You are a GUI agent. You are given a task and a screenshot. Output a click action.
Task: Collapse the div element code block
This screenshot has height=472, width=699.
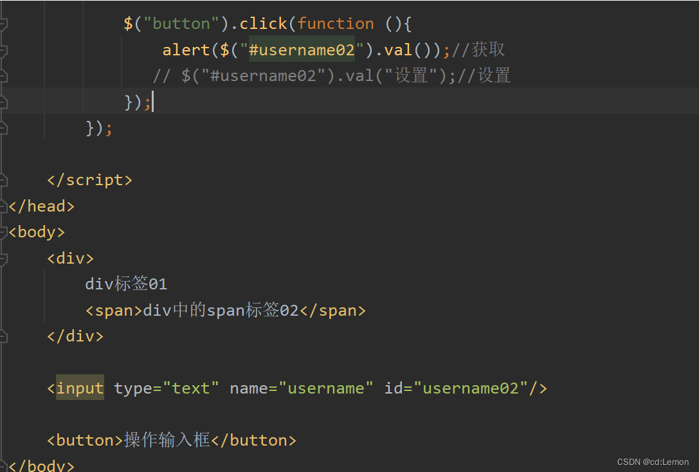4,258
